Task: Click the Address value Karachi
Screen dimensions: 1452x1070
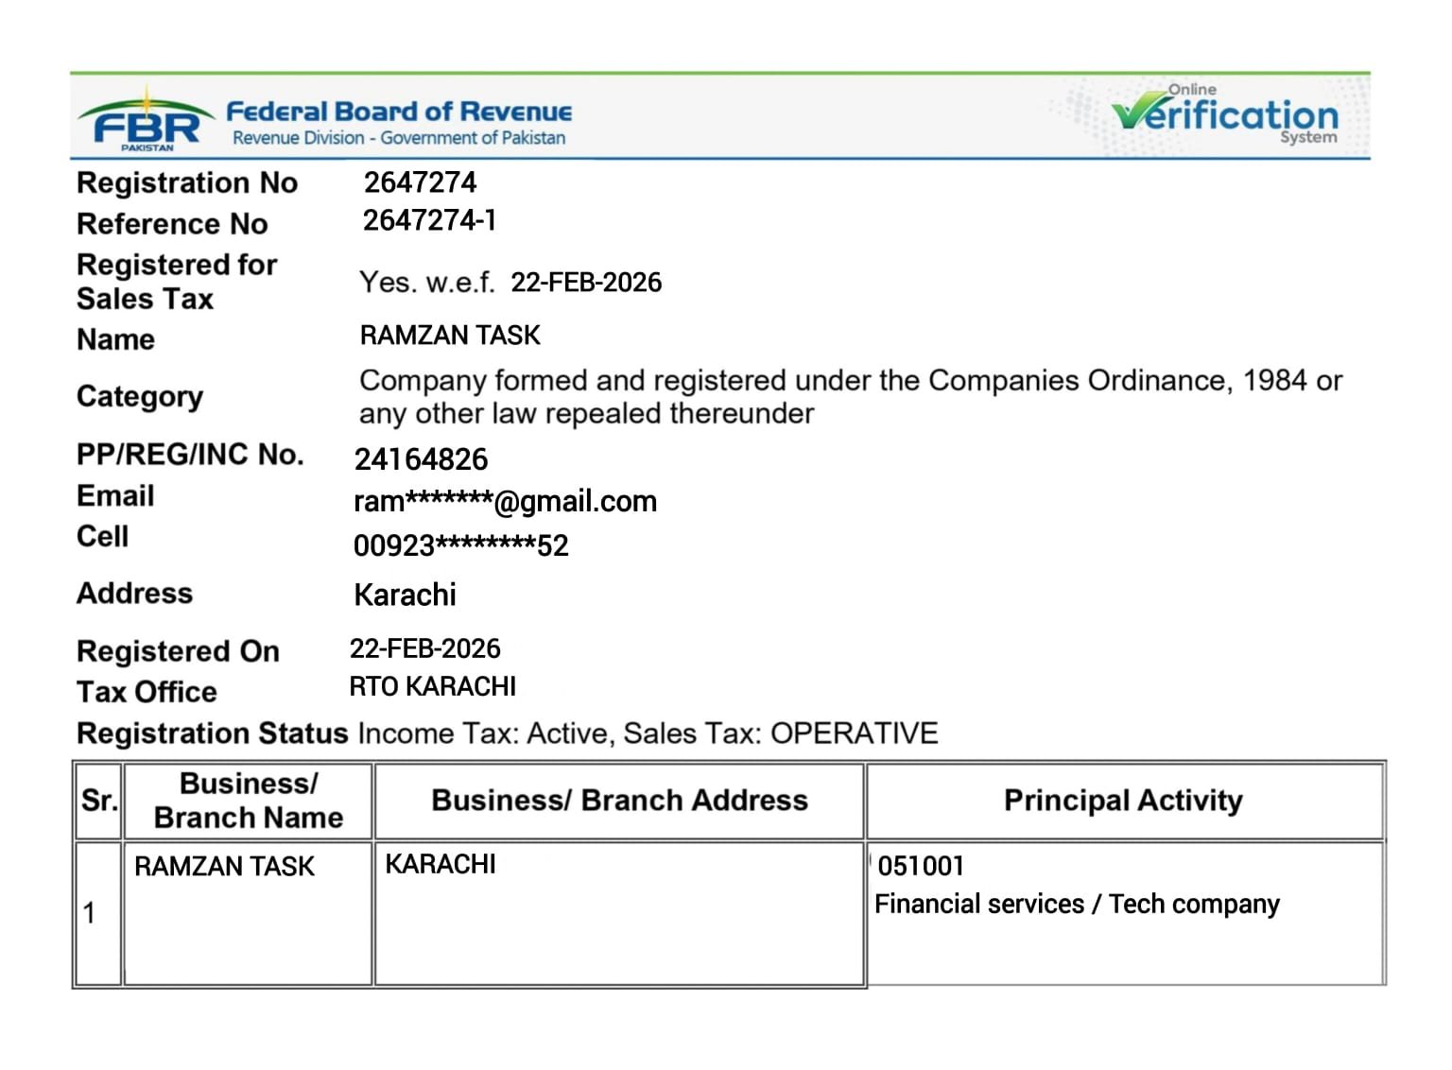Action: (405, 595)
